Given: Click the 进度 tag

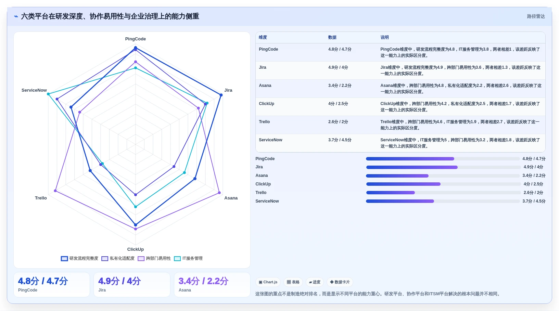Looking at the screenshot, I should coord(315,282).
